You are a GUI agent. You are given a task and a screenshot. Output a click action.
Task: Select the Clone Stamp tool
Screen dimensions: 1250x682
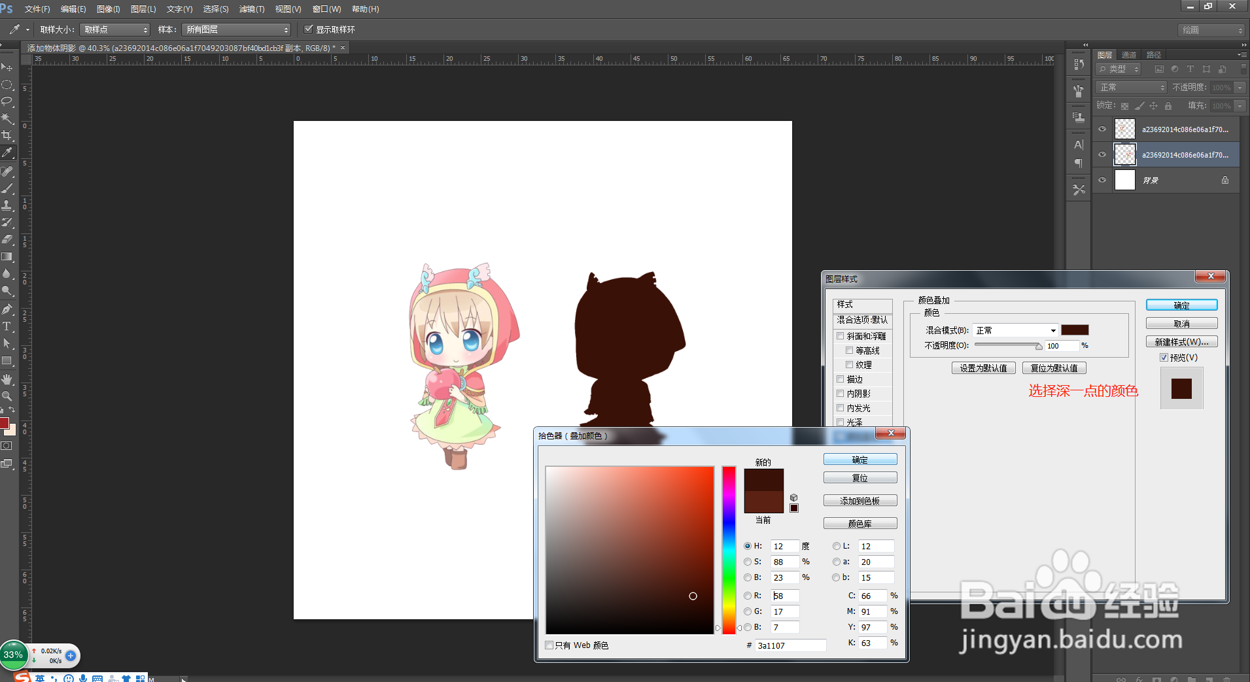point(7,205)
